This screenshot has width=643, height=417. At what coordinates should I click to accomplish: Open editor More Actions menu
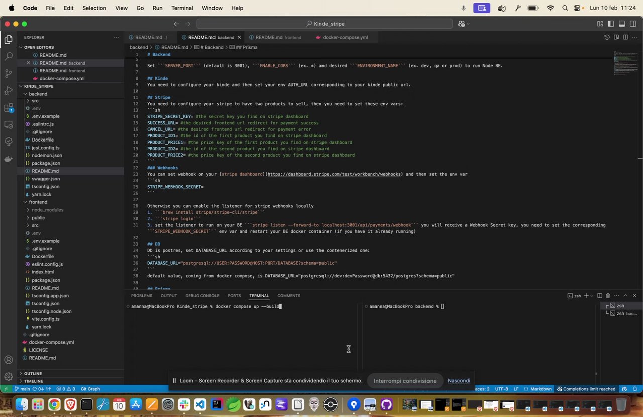pyautogui.click(x=635, y=37)
